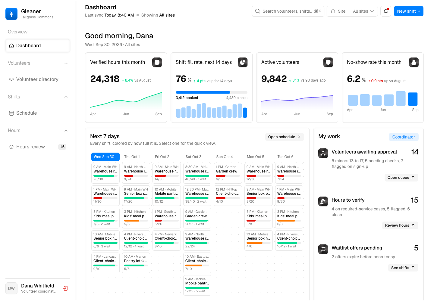Open Hours review in the sidebar
The width and height of the screenshot is (434, 301).
(38, 147)
